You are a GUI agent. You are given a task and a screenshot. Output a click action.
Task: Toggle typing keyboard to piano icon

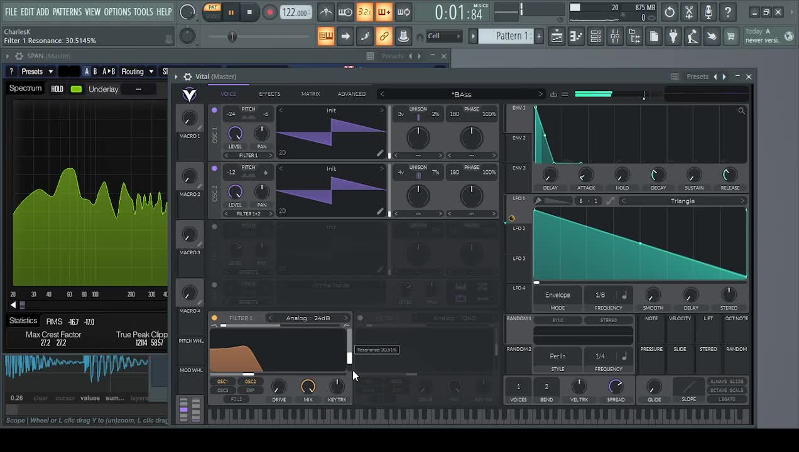(325, 36)
